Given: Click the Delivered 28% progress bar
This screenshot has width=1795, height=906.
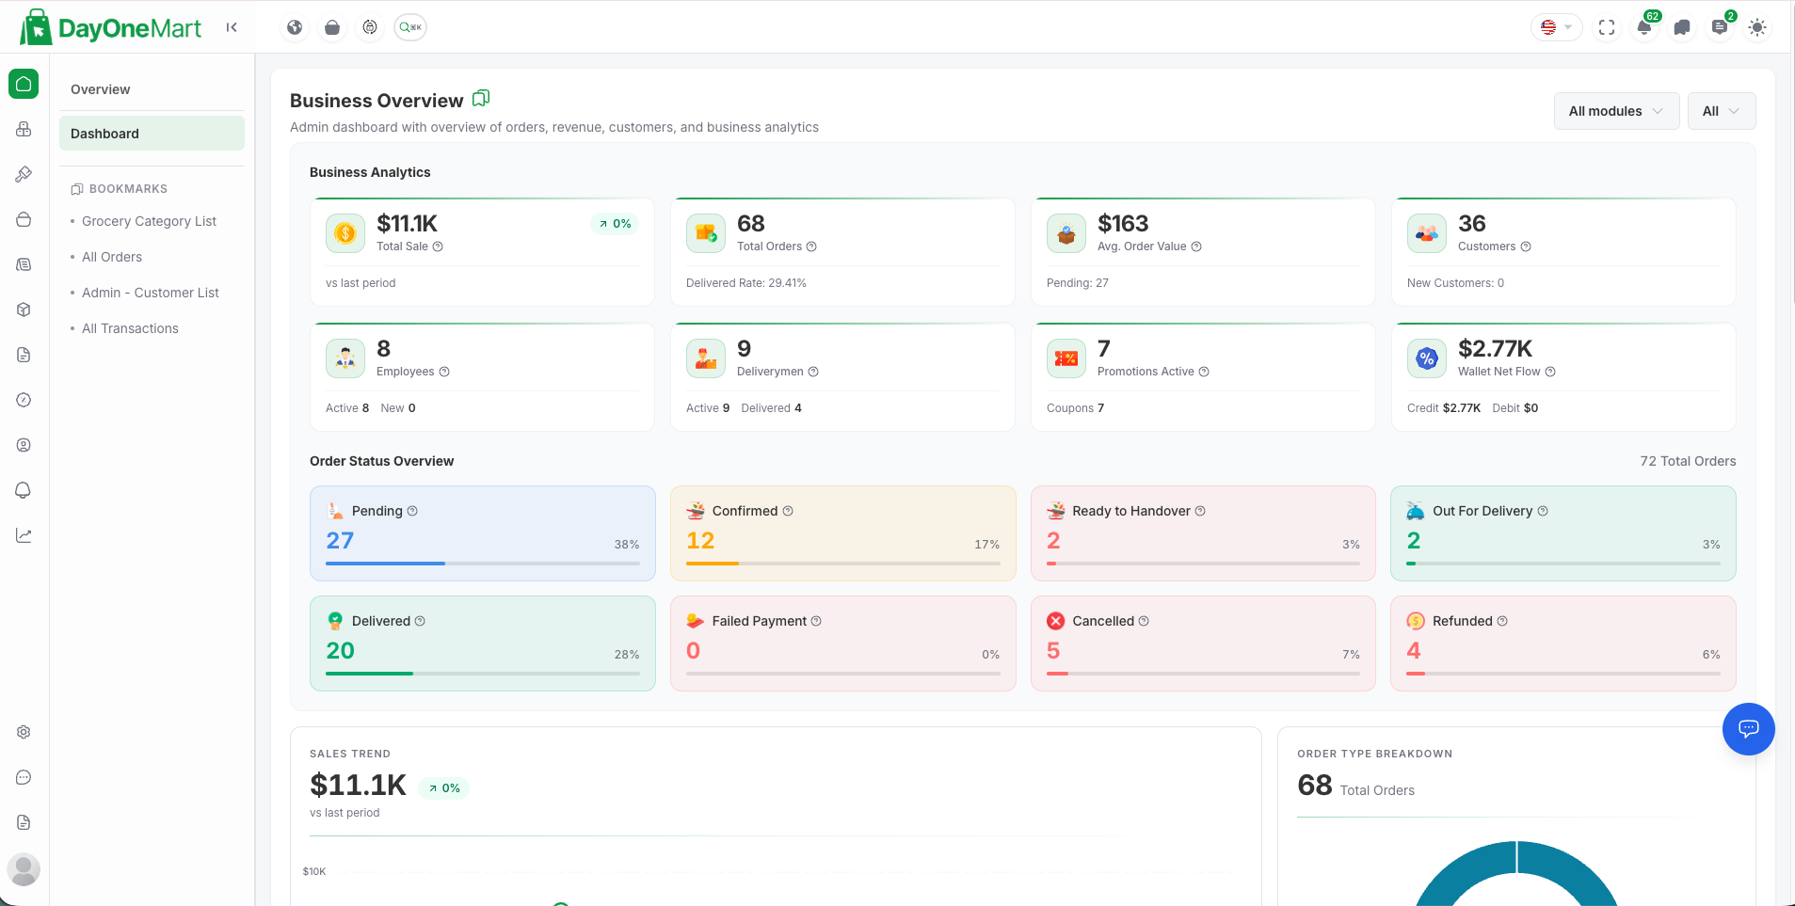Looking at the screenshot, I should pyautogui.click(x=483, y=674).
